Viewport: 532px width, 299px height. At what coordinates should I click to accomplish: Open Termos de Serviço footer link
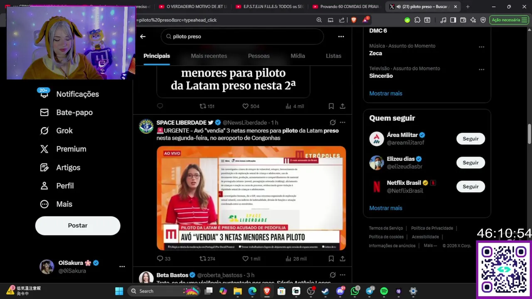pos(386,228)
